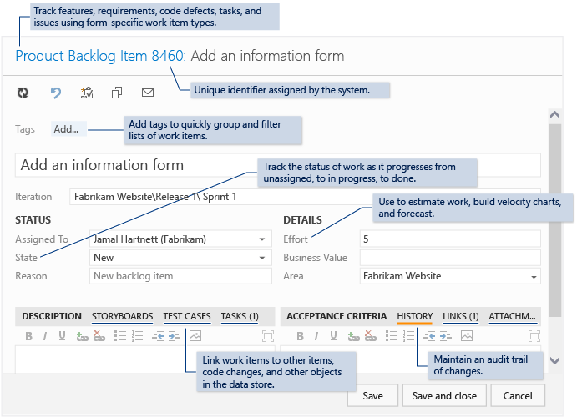Viewport: 577px width, 417px height.
Task: Open the History tab
Action: point(415,317)
